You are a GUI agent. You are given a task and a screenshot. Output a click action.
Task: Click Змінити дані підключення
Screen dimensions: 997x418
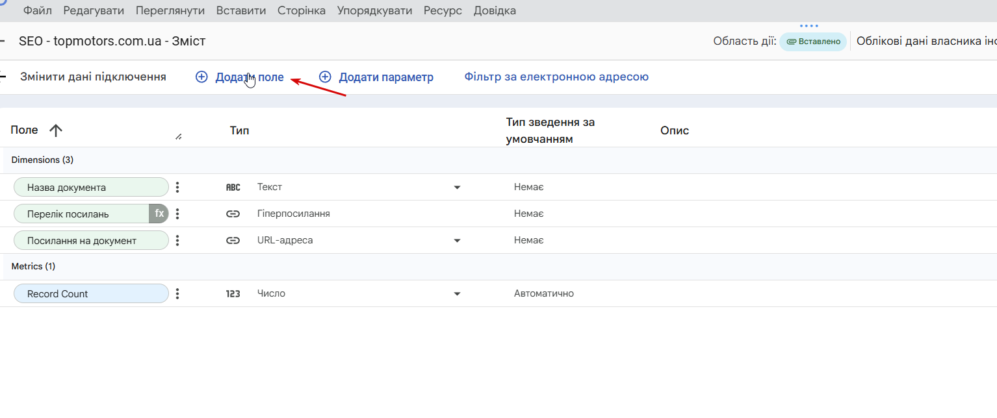(93, 77)
